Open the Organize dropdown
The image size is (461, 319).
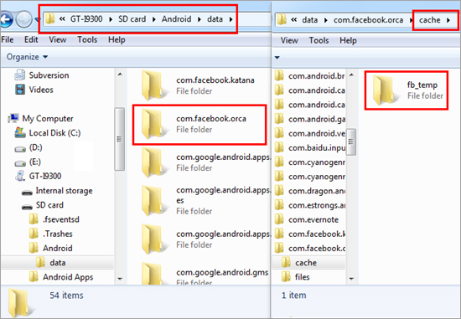pyautogui.click(x=27, y=56)
